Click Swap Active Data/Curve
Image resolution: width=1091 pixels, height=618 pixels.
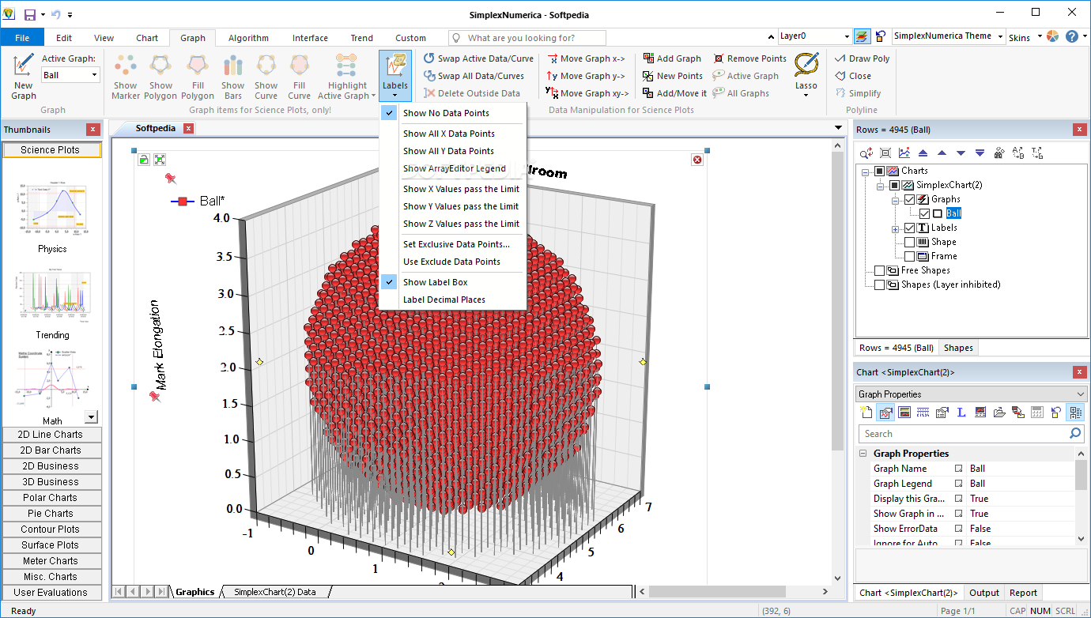[x=478, y=58]
